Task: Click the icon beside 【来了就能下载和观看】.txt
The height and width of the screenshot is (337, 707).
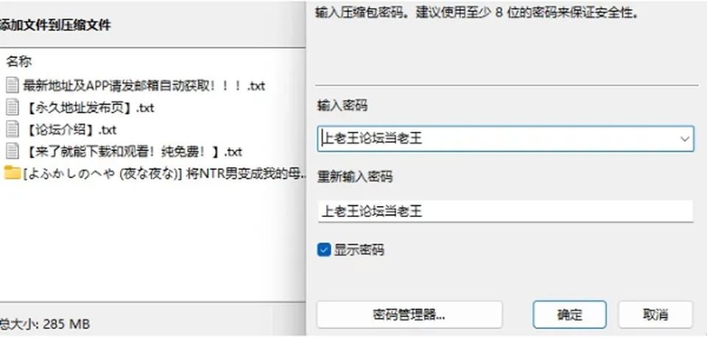Action: click(13, 151)
